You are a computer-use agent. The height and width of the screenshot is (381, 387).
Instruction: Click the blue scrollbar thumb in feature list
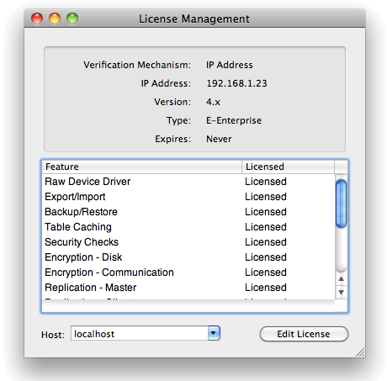(x=341, y=204)
